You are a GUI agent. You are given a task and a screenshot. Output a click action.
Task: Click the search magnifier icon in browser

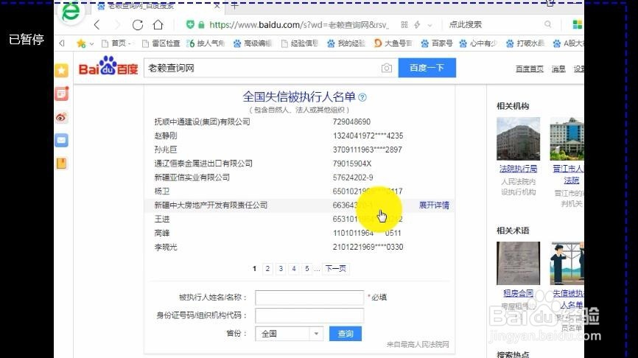click(x=548, y=24)
